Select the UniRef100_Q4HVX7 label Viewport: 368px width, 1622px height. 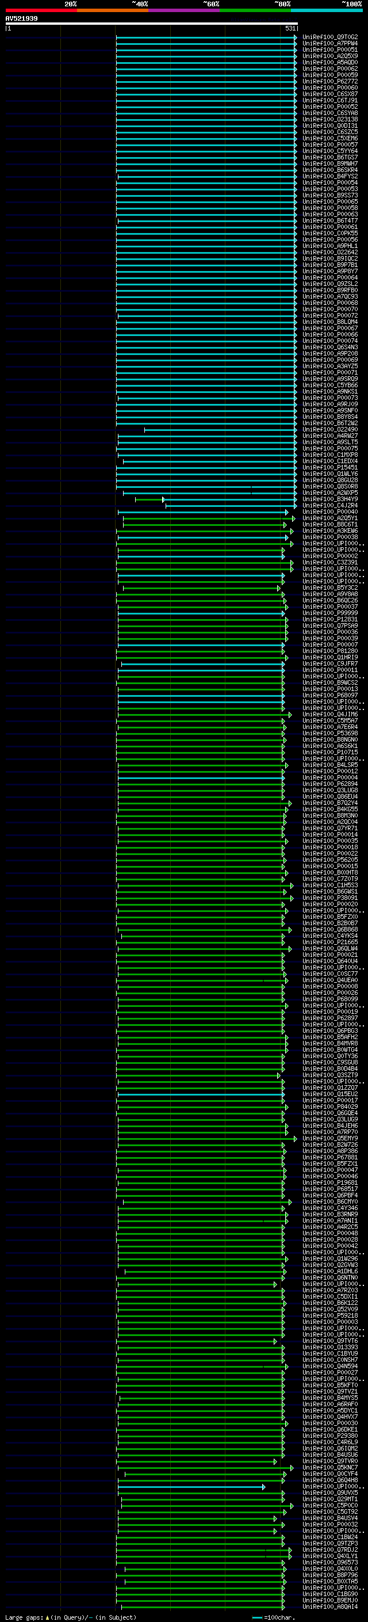tap(330, 1417)
